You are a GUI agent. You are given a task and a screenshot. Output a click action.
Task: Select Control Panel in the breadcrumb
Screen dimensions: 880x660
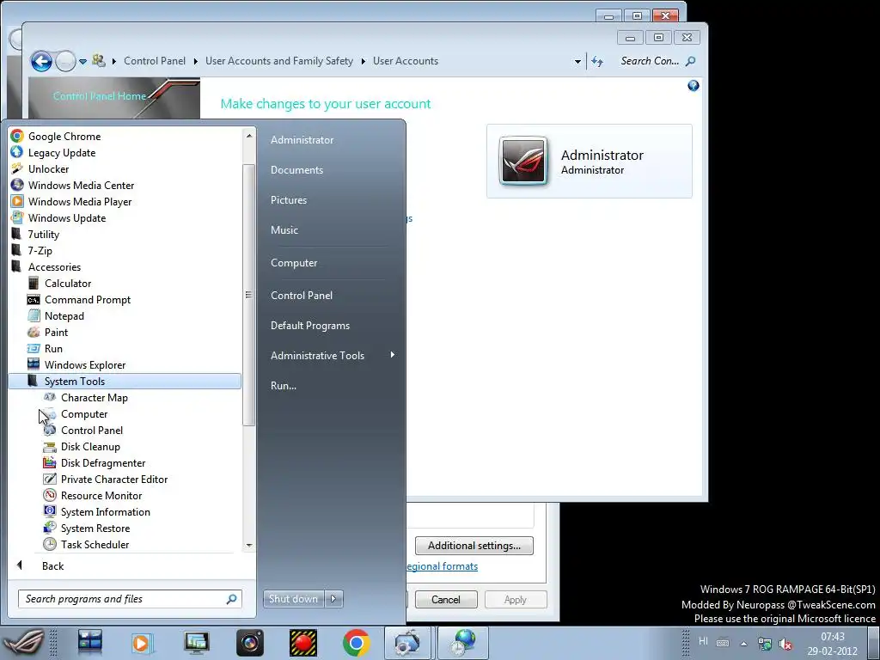coord(155,61)
